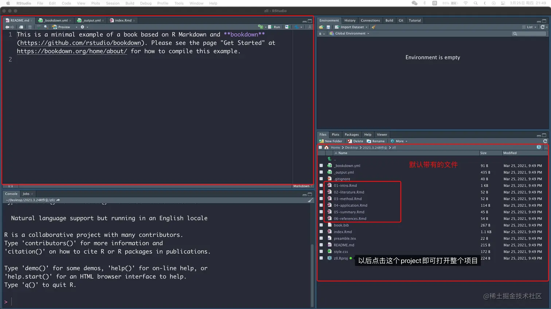The image size is (551, 309).
Task: Switch to the _bookdown.yml tab
Action: (x=56, y=20)
